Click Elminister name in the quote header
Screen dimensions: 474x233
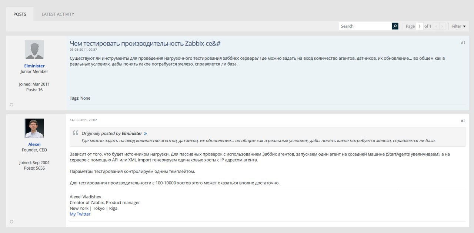coord(132,133)
